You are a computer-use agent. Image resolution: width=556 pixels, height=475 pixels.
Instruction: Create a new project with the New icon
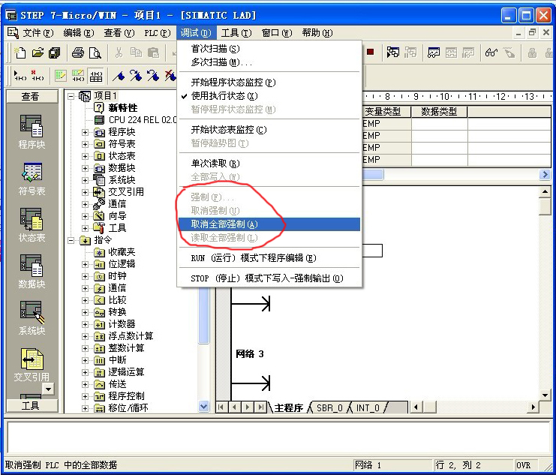[x=20, y=53]
